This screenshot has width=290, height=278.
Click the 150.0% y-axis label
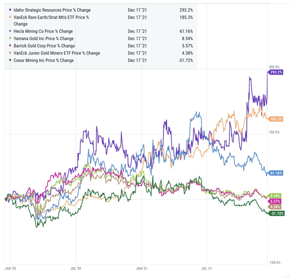[x=274, y=132]
